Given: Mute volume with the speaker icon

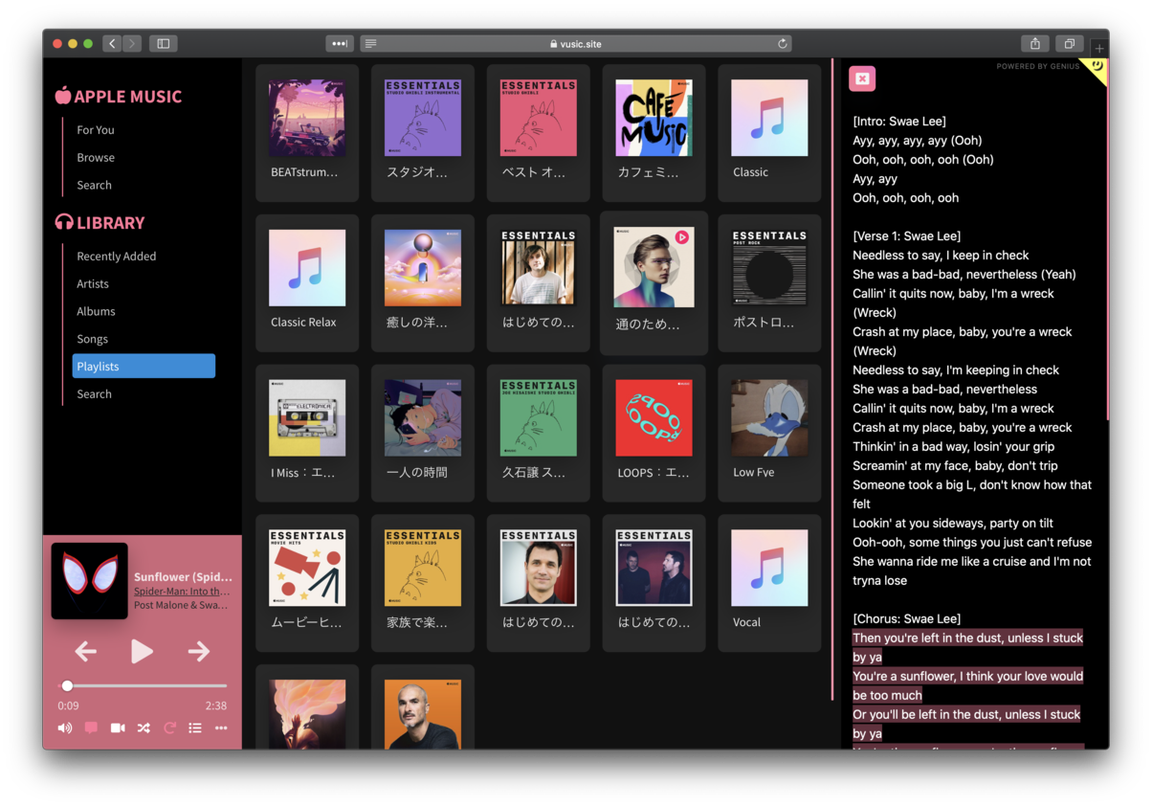Looking at the screenshot, I should (x=65, y=728).
